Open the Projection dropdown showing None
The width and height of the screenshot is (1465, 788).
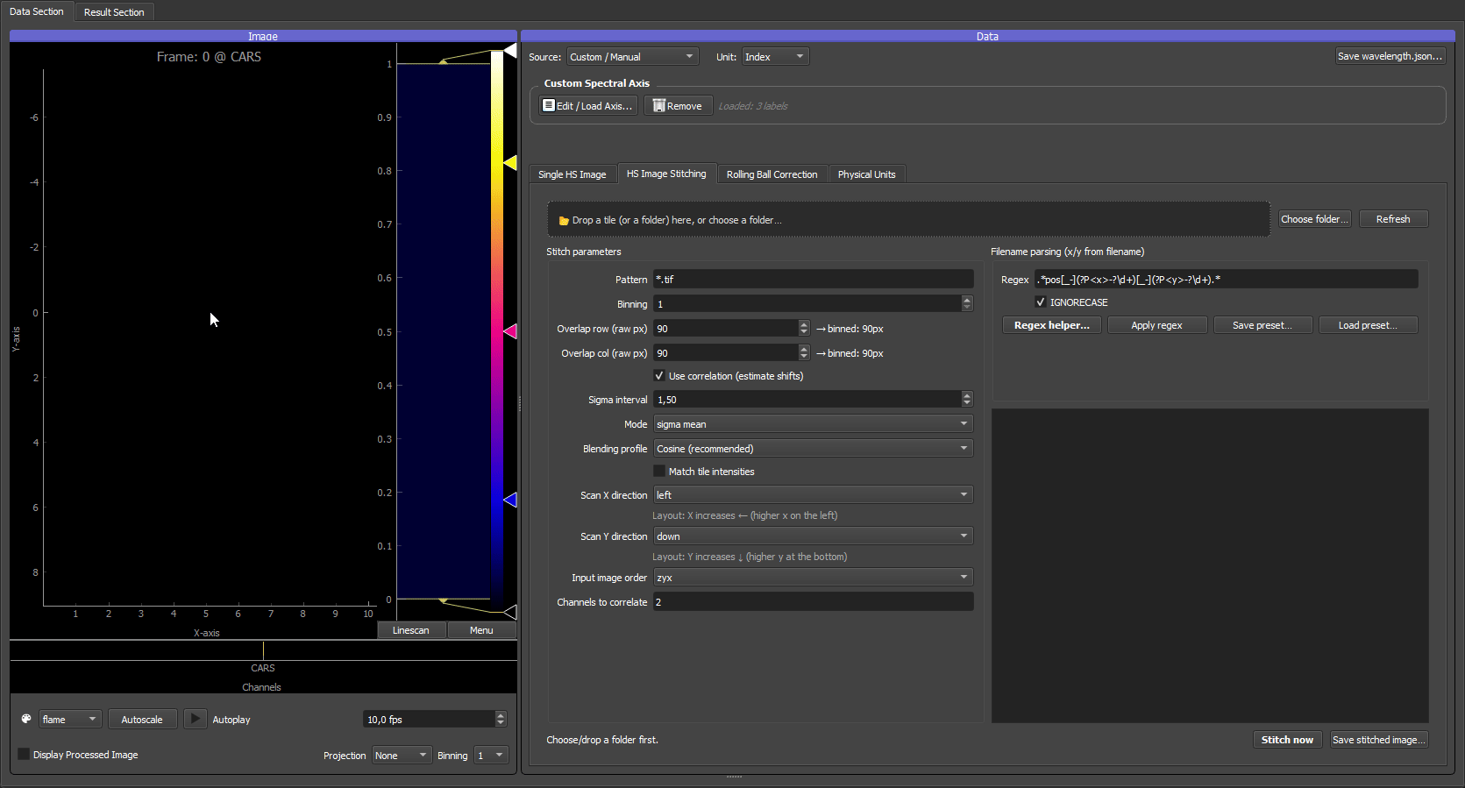(402, 755)
